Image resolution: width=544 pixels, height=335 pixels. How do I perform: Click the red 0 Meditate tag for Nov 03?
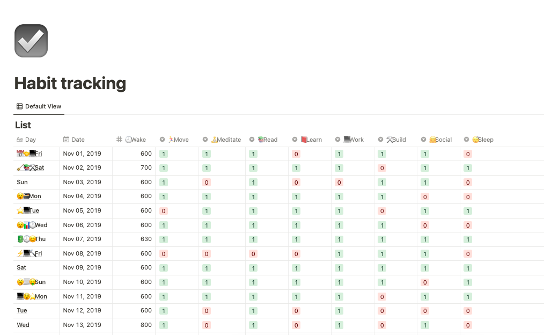pos(207,183)
